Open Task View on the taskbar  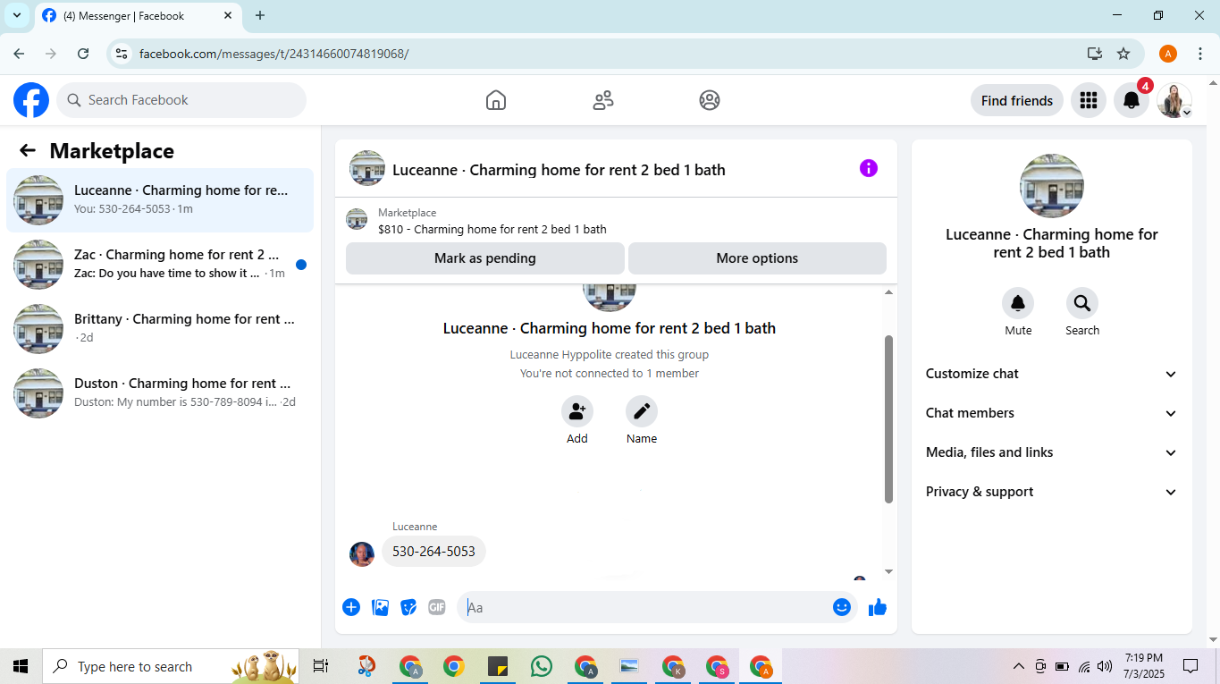(x=321, y=666)
